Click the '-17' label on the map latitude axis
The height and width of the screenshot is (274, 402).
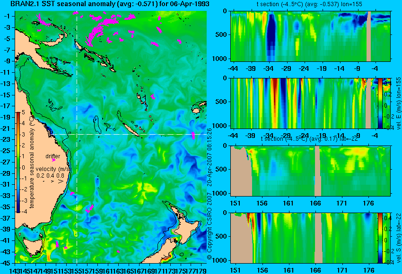6,106
